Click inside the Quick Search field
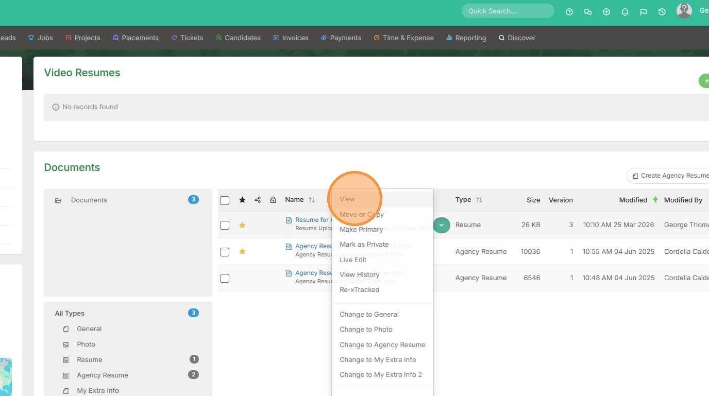The image size is (709, 396). tap(508, 11)
